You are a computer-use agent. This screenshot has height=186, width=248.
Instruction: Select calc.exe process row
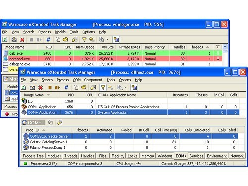[x=113, y=53]
